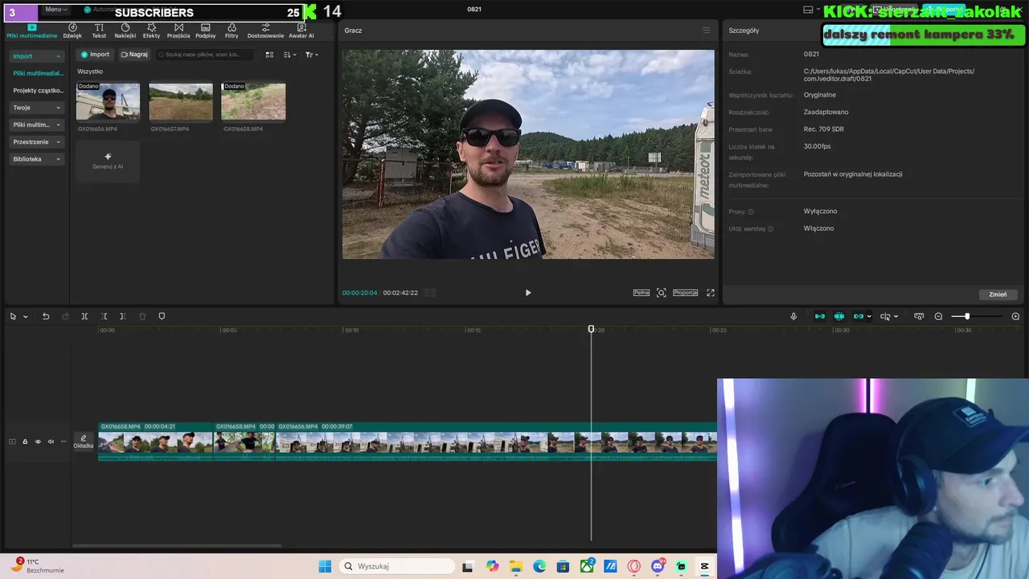The width and height of the screenshot is (1029, 579).
Task: Click the Import button
Action: click(x=94, y=55)
